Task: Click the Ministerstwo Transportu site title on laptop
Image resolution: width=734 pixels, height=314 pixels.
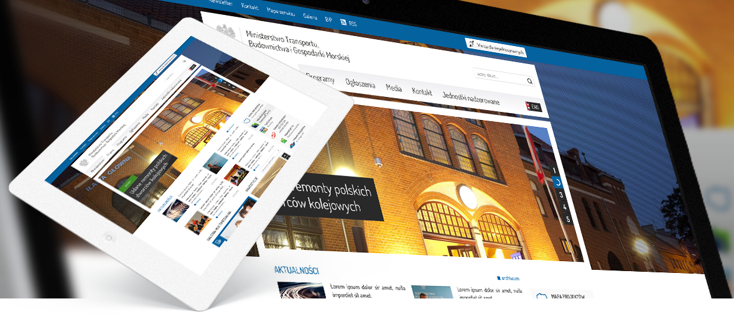Action: (x=298, y=46)
